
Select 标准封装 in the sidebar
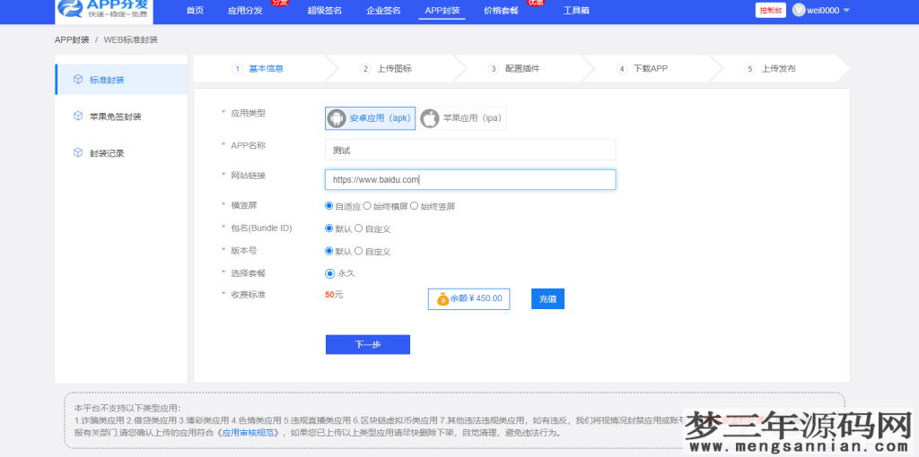121,80
